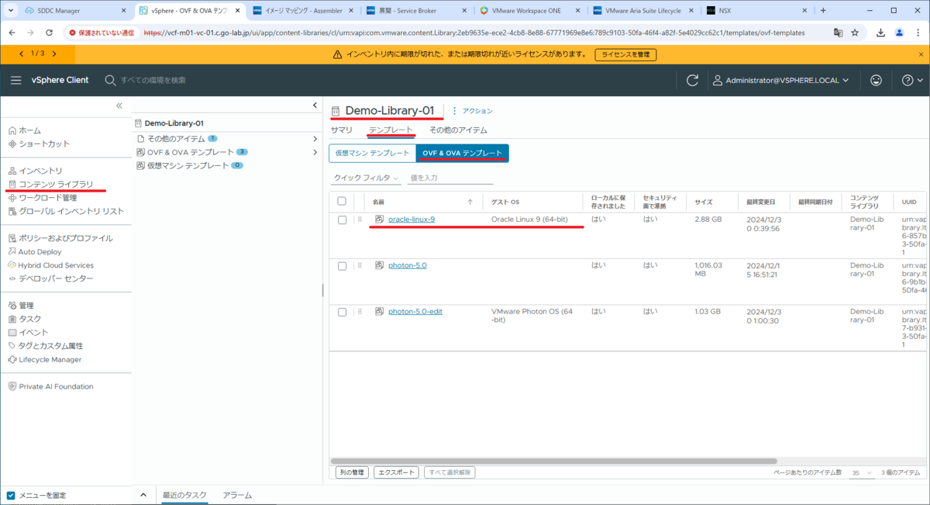Switch to the NSX browser tab
Image resolution: width=930 pixels, height=505 pixels.
coord(756,11)
